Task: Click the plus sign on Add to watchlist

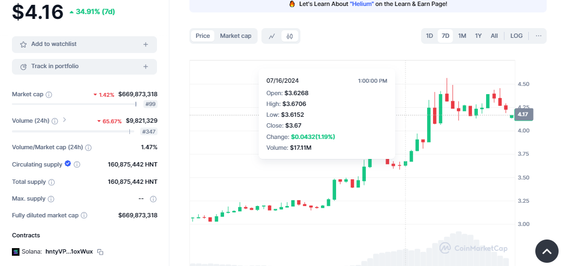Action: click(146, 44)
